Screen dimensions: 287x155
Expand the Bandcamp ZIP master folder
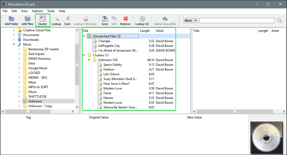(x=19, y=49)
